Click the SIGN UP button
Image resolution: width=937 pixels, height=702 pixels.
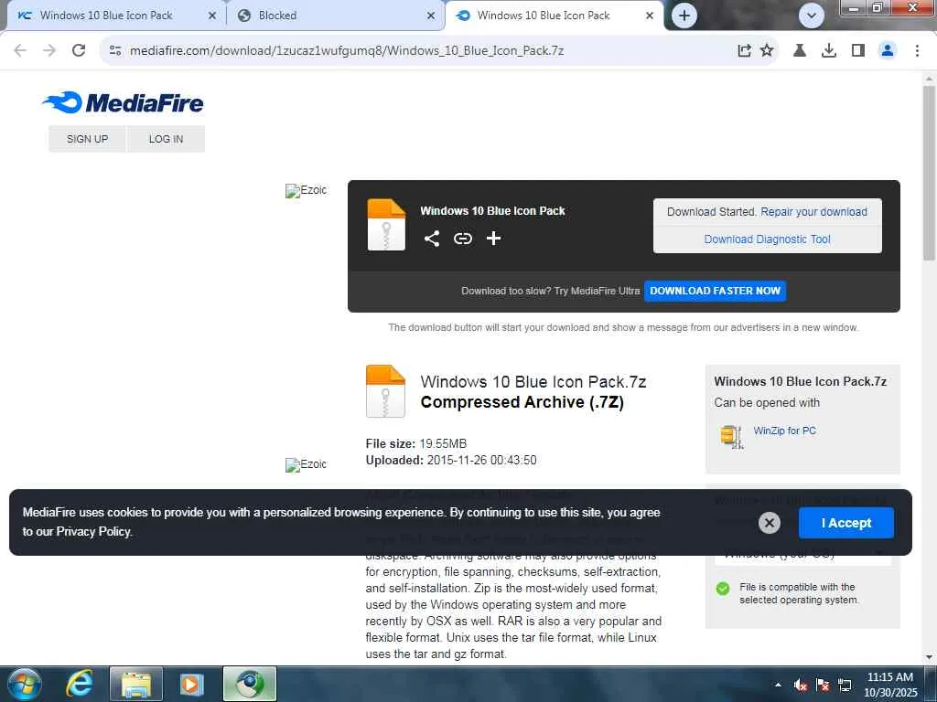[x=87, y=139]
